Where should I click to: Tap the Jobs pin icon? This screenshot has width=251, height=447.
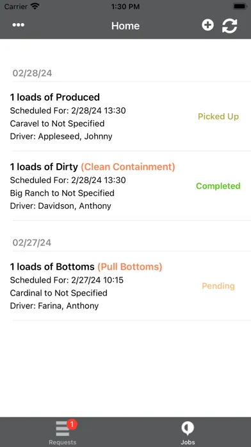coord(188,428)
